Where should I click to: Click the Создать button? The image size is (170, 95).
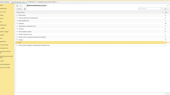tap(19, 9)
